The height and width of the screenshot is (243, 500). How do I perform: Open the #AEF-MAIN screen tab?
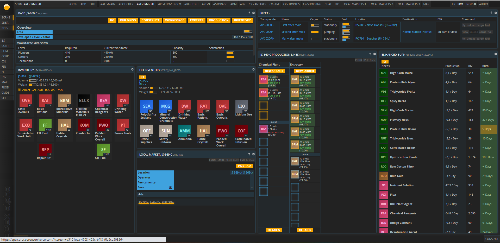coord(108,4)
